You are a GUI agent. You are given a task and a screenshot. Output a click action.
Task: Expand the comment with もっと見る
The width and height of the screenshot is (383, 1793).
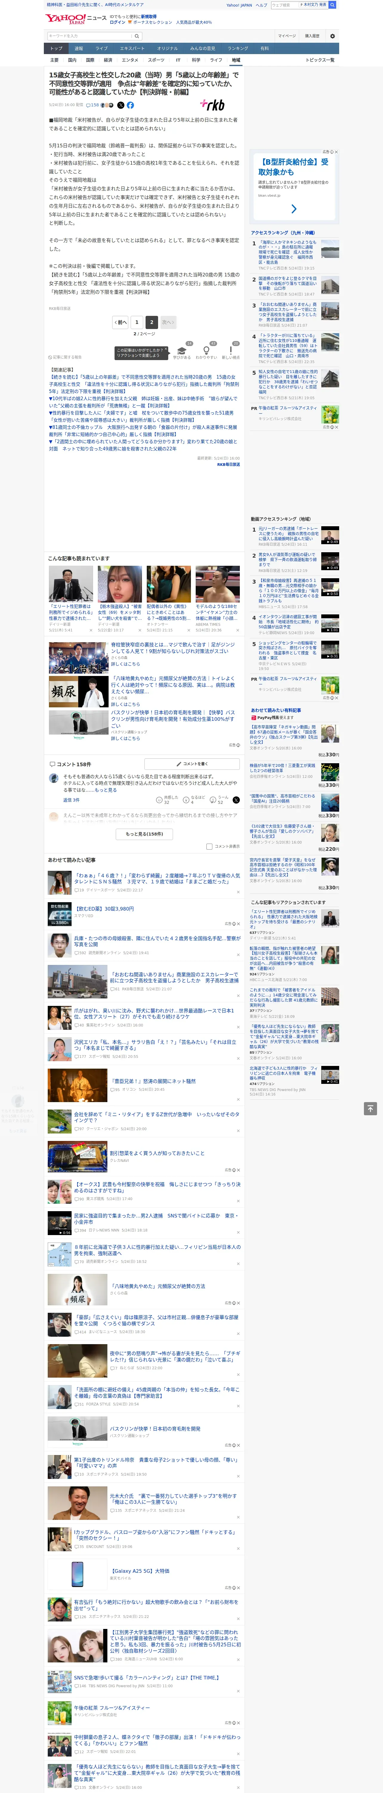point(106,790)
